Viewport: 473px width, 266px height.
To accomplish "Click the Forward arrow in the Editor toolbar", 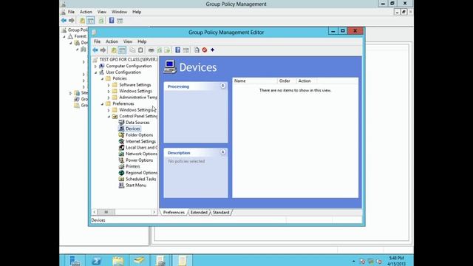I will click(x=103, y=50).
